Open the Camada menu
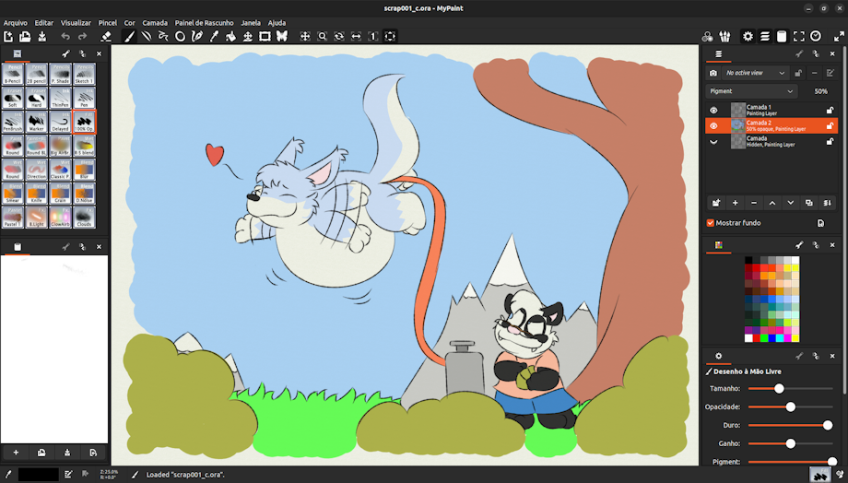 [155, 22]
